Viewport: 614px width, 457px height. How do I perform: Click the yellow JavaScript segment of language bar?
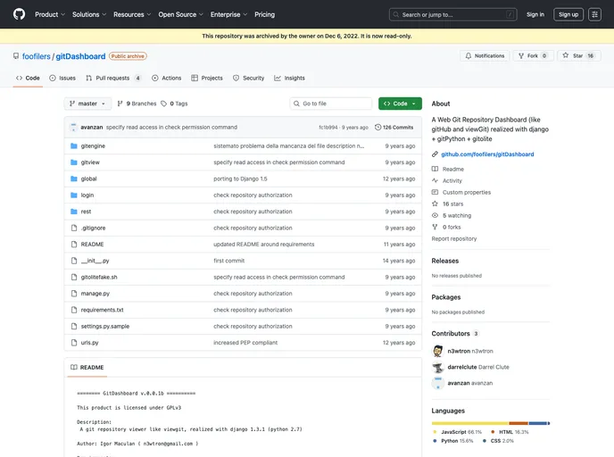coord(470,423)
